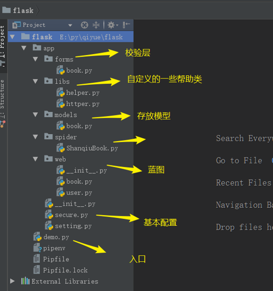Collapse the forms folder

click(x=36, y=59)
